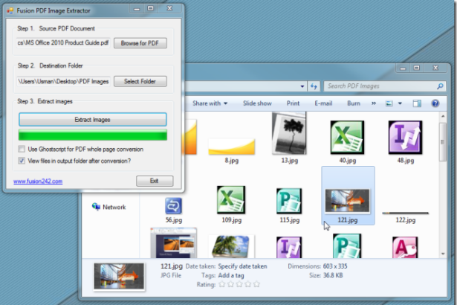
Task: Show more toolbar commands via chevron
Action: click(x=372, y=103)
